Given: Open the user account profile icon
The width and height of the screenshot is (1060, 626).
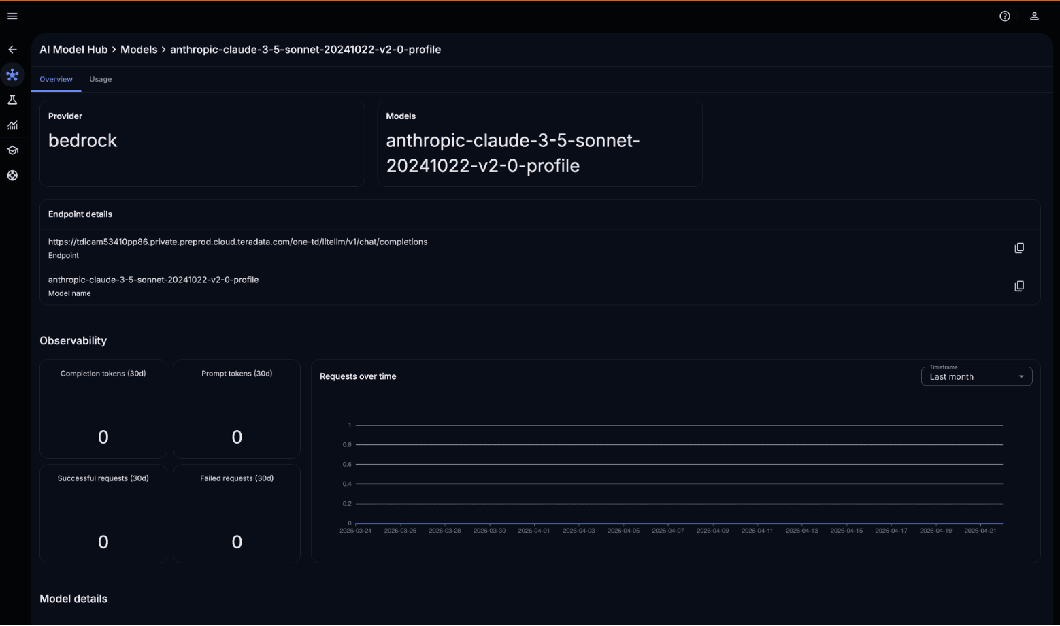Looking at the screenshot, I should pyautogui.click(x=1034, y=16).
